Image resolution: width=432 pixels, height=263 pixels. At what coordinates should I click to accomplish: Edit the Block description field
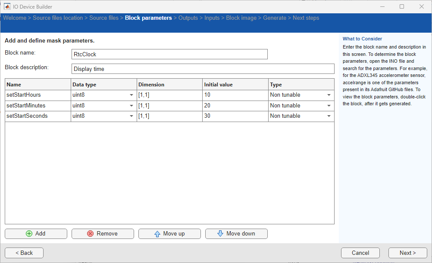click(203, 68)
